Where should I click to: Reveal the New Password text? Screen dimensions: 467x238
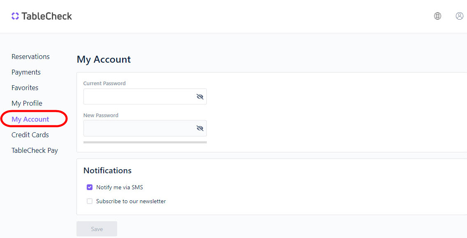(x=200, y=128)
